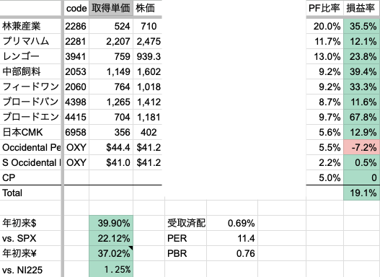The image size is (380, 277).
Task: Click the 年初来$ label
Action: pyautogui.click(x=30, y=223)
